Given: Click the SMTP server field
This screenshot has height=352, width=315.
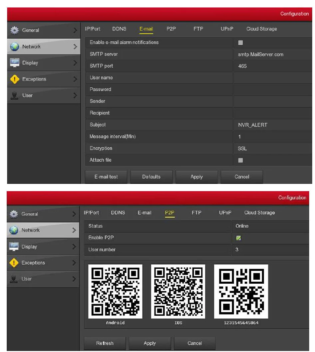Looking at the screenshot, I should point(273,54).
